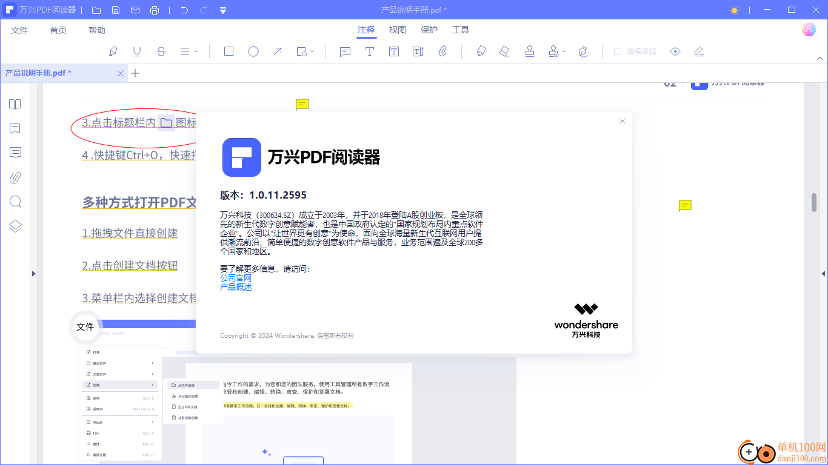Viewport: 828px width, 465px height.
Task: Expand the left side panel arrow
Action: click(33, 274)
